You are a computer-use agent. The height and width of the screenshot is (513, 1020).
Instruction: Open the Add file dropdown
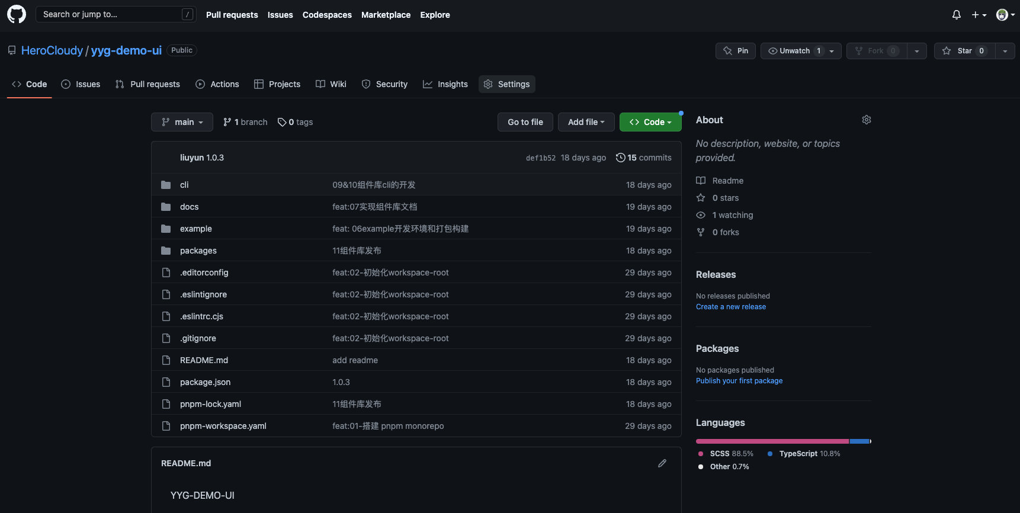(586, 122)
